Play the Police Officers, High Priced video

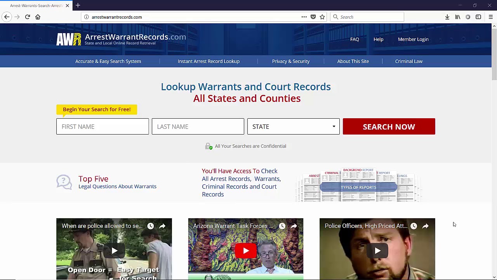point(377,251)
